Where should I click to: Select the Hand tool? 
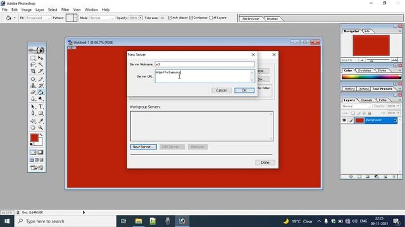(33, 127)
